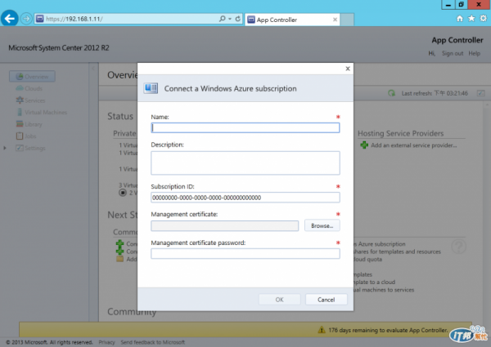The width and height of the screenshot is (491, 347).
Task: Select the App Controller browser tab
Action: (x=291, y=20)
